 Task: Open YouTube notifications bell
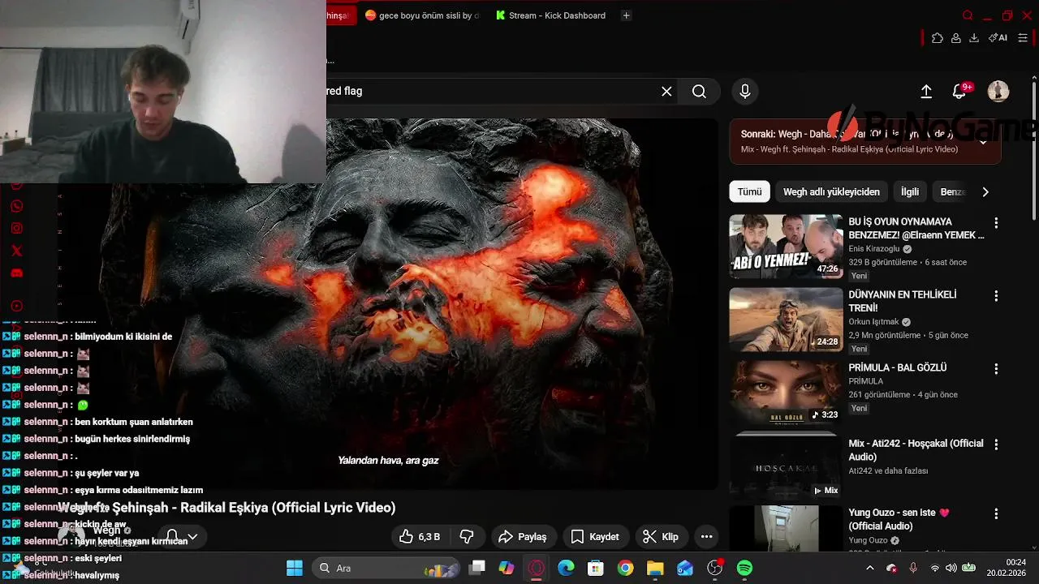(x=959, y=92)
